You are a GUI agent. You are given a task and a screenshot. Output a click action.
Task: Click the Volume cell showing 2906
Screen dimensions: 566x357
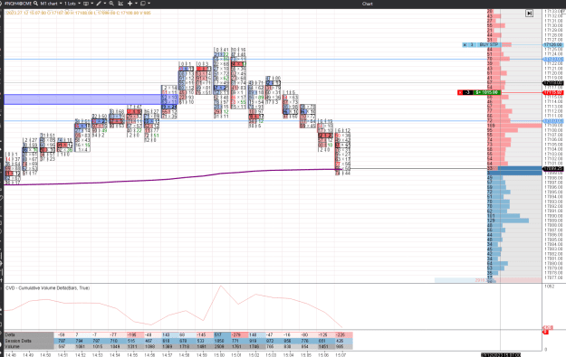click(x=222, y=346)
